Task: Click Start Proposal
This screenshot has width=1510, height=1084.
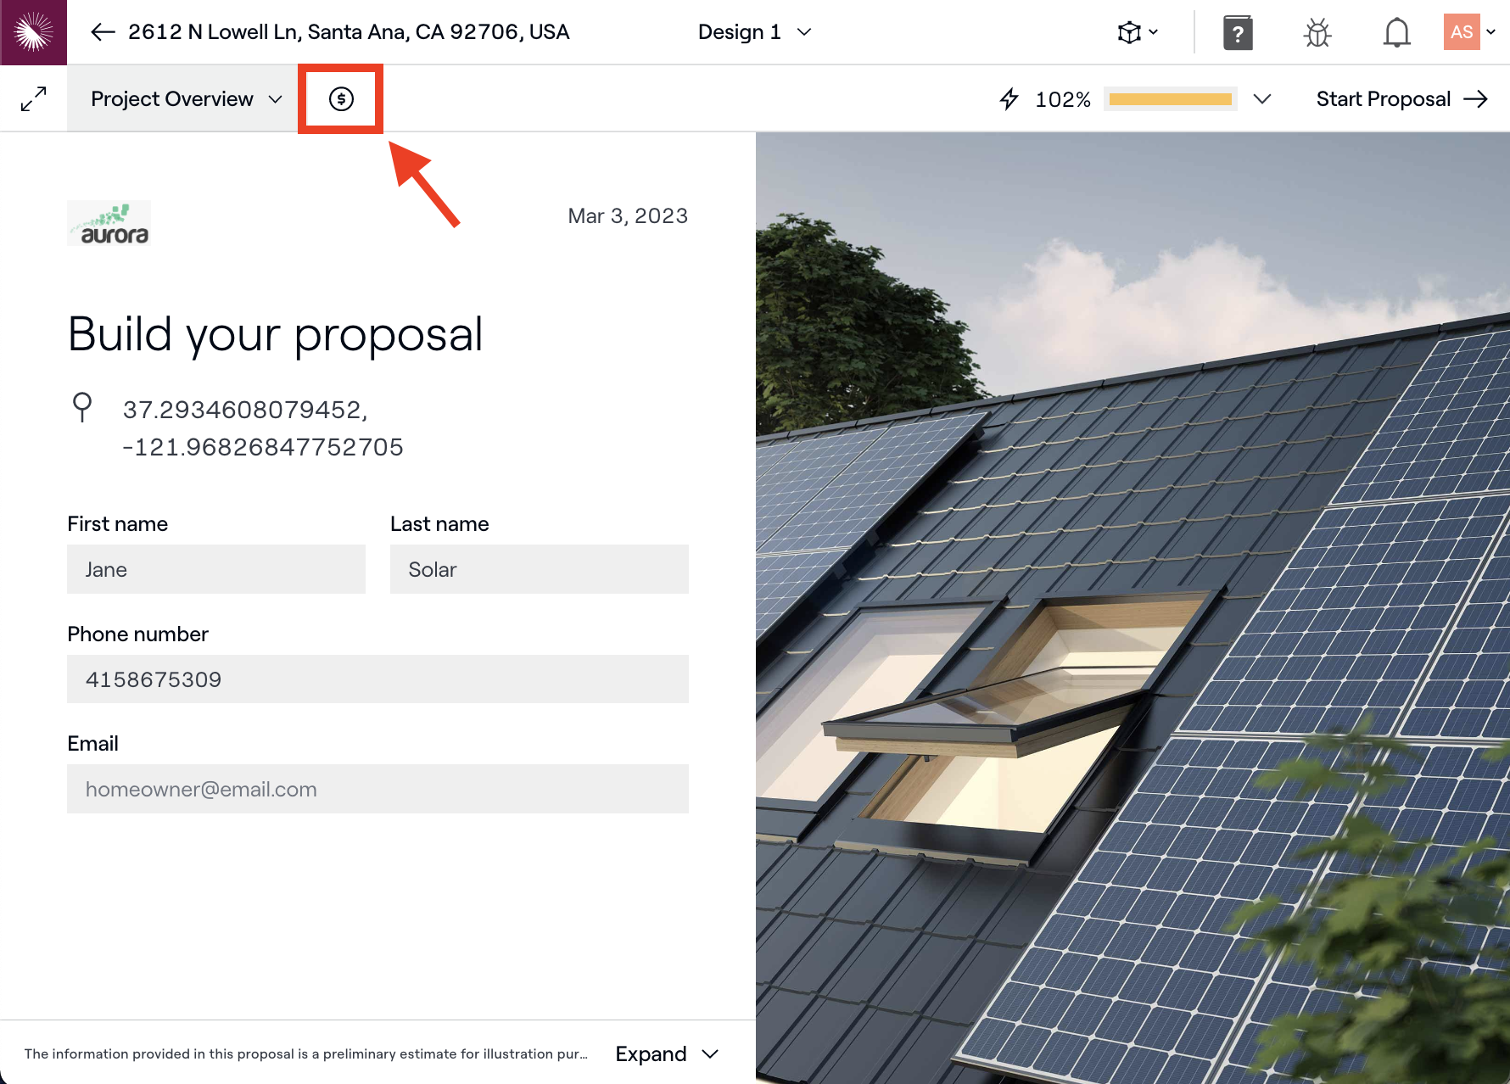Action: [x=1384, y=98]
